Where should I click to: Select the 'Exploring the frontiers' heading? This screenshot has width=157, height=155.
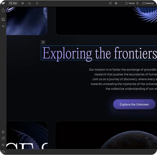(x=99, y=53)
